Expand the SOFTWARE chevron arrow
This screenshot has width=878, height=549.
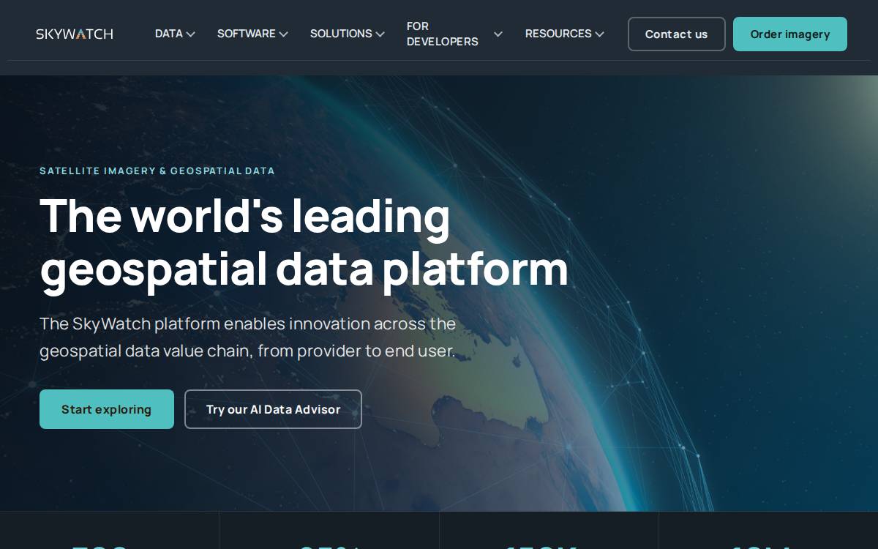tap(283, 34)
